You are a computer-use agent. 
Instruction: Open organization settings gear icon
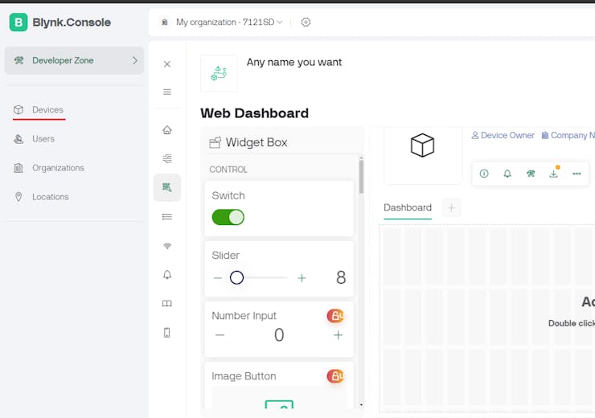click(306, 23)
